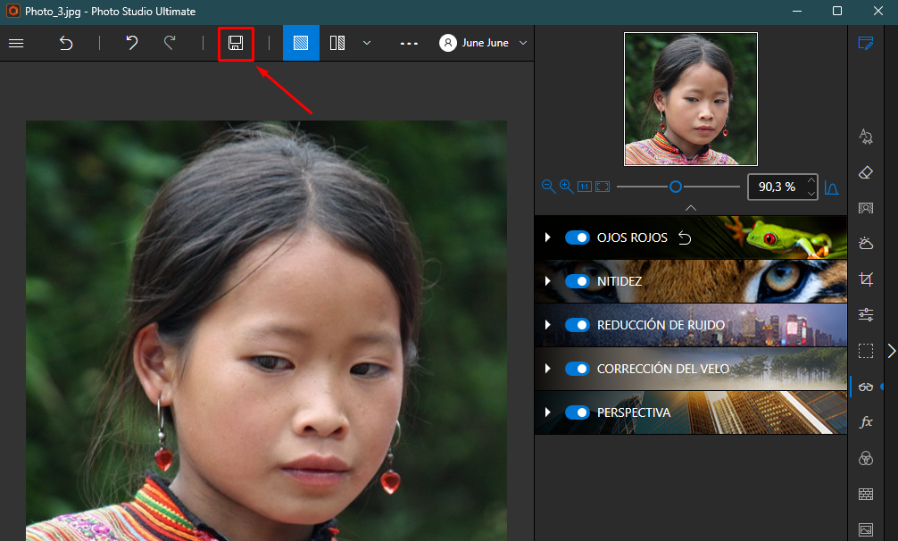
Task: Open the hamburger main menu
Action: (16, 43)
